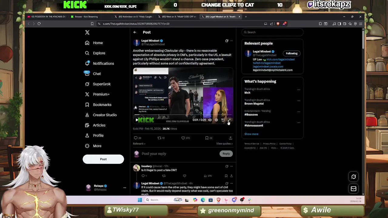The height and width of the screenshot is (218, 388).
Task: Like Incelery's reply
Action: 184,176
